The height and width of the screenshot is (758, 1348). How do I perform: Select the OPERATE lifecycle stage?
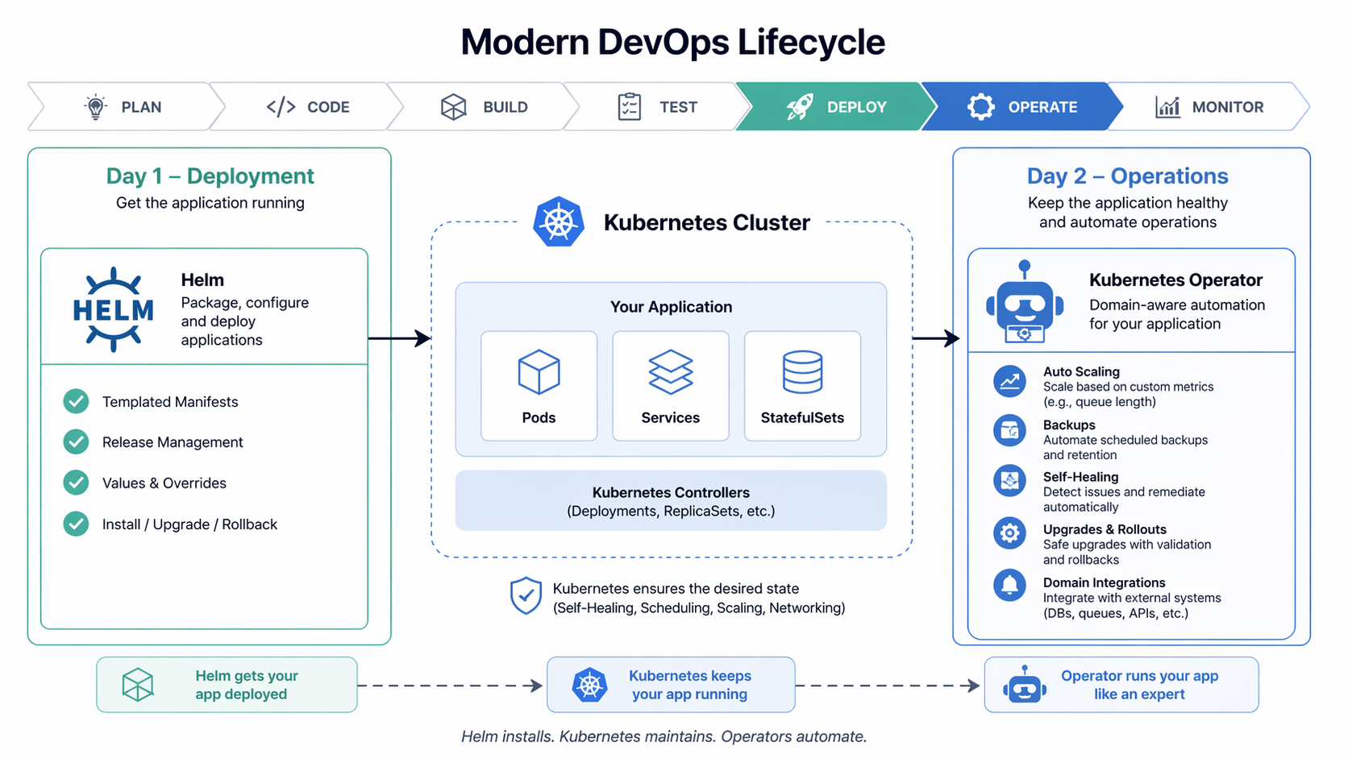(1022, 106)
